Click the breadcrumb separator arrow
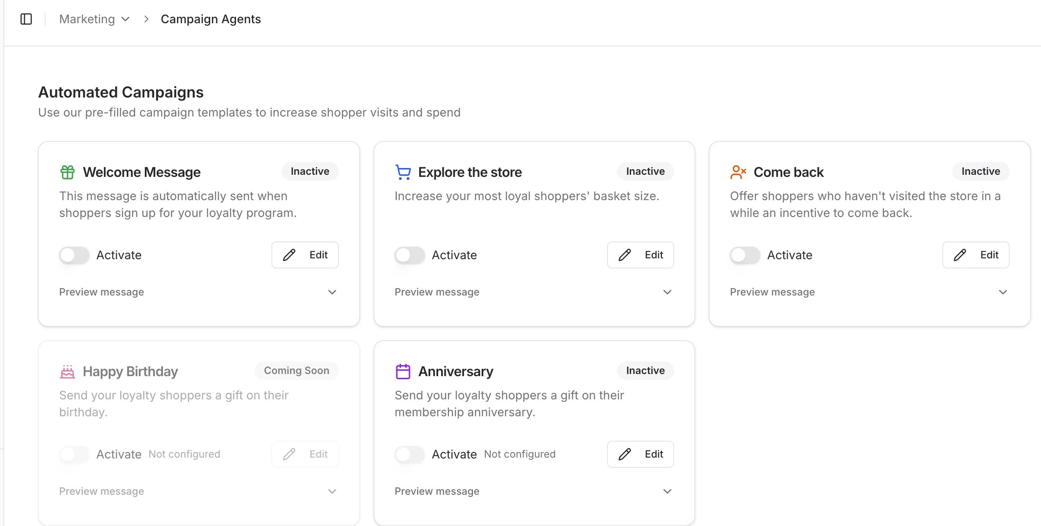Screen dimensions: 1041x526 point(146,19)
